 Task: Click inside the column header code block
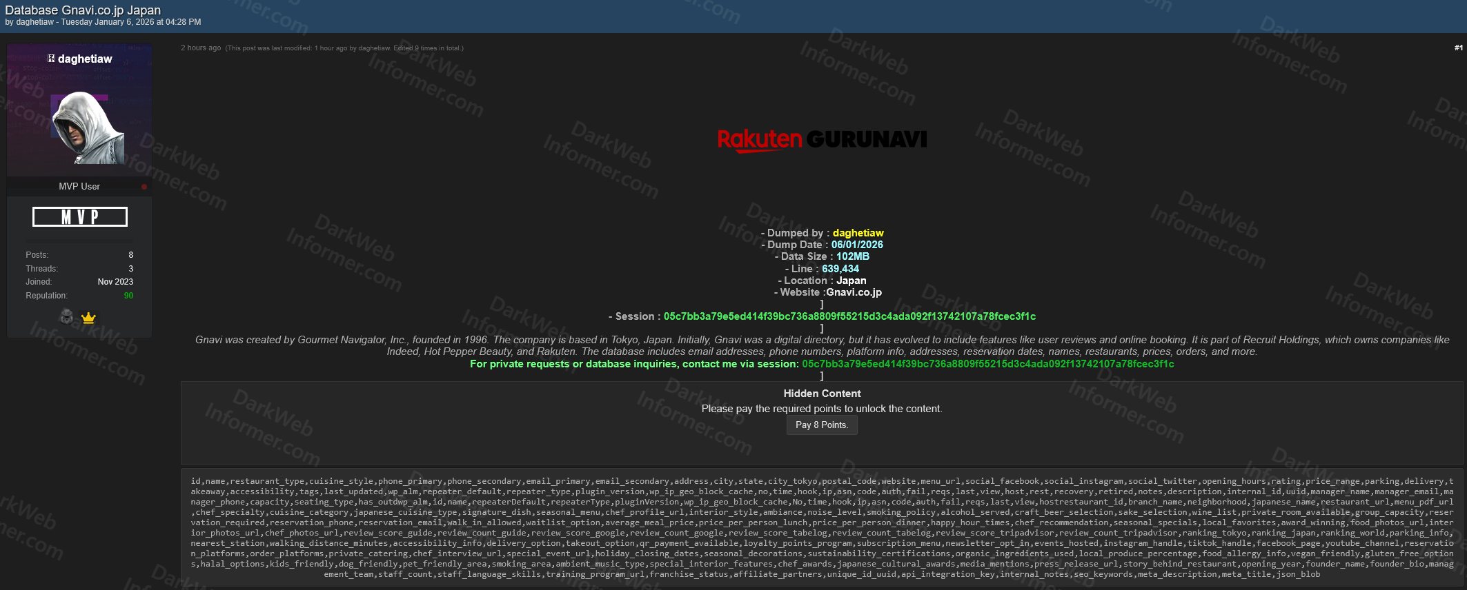[821, 528]
